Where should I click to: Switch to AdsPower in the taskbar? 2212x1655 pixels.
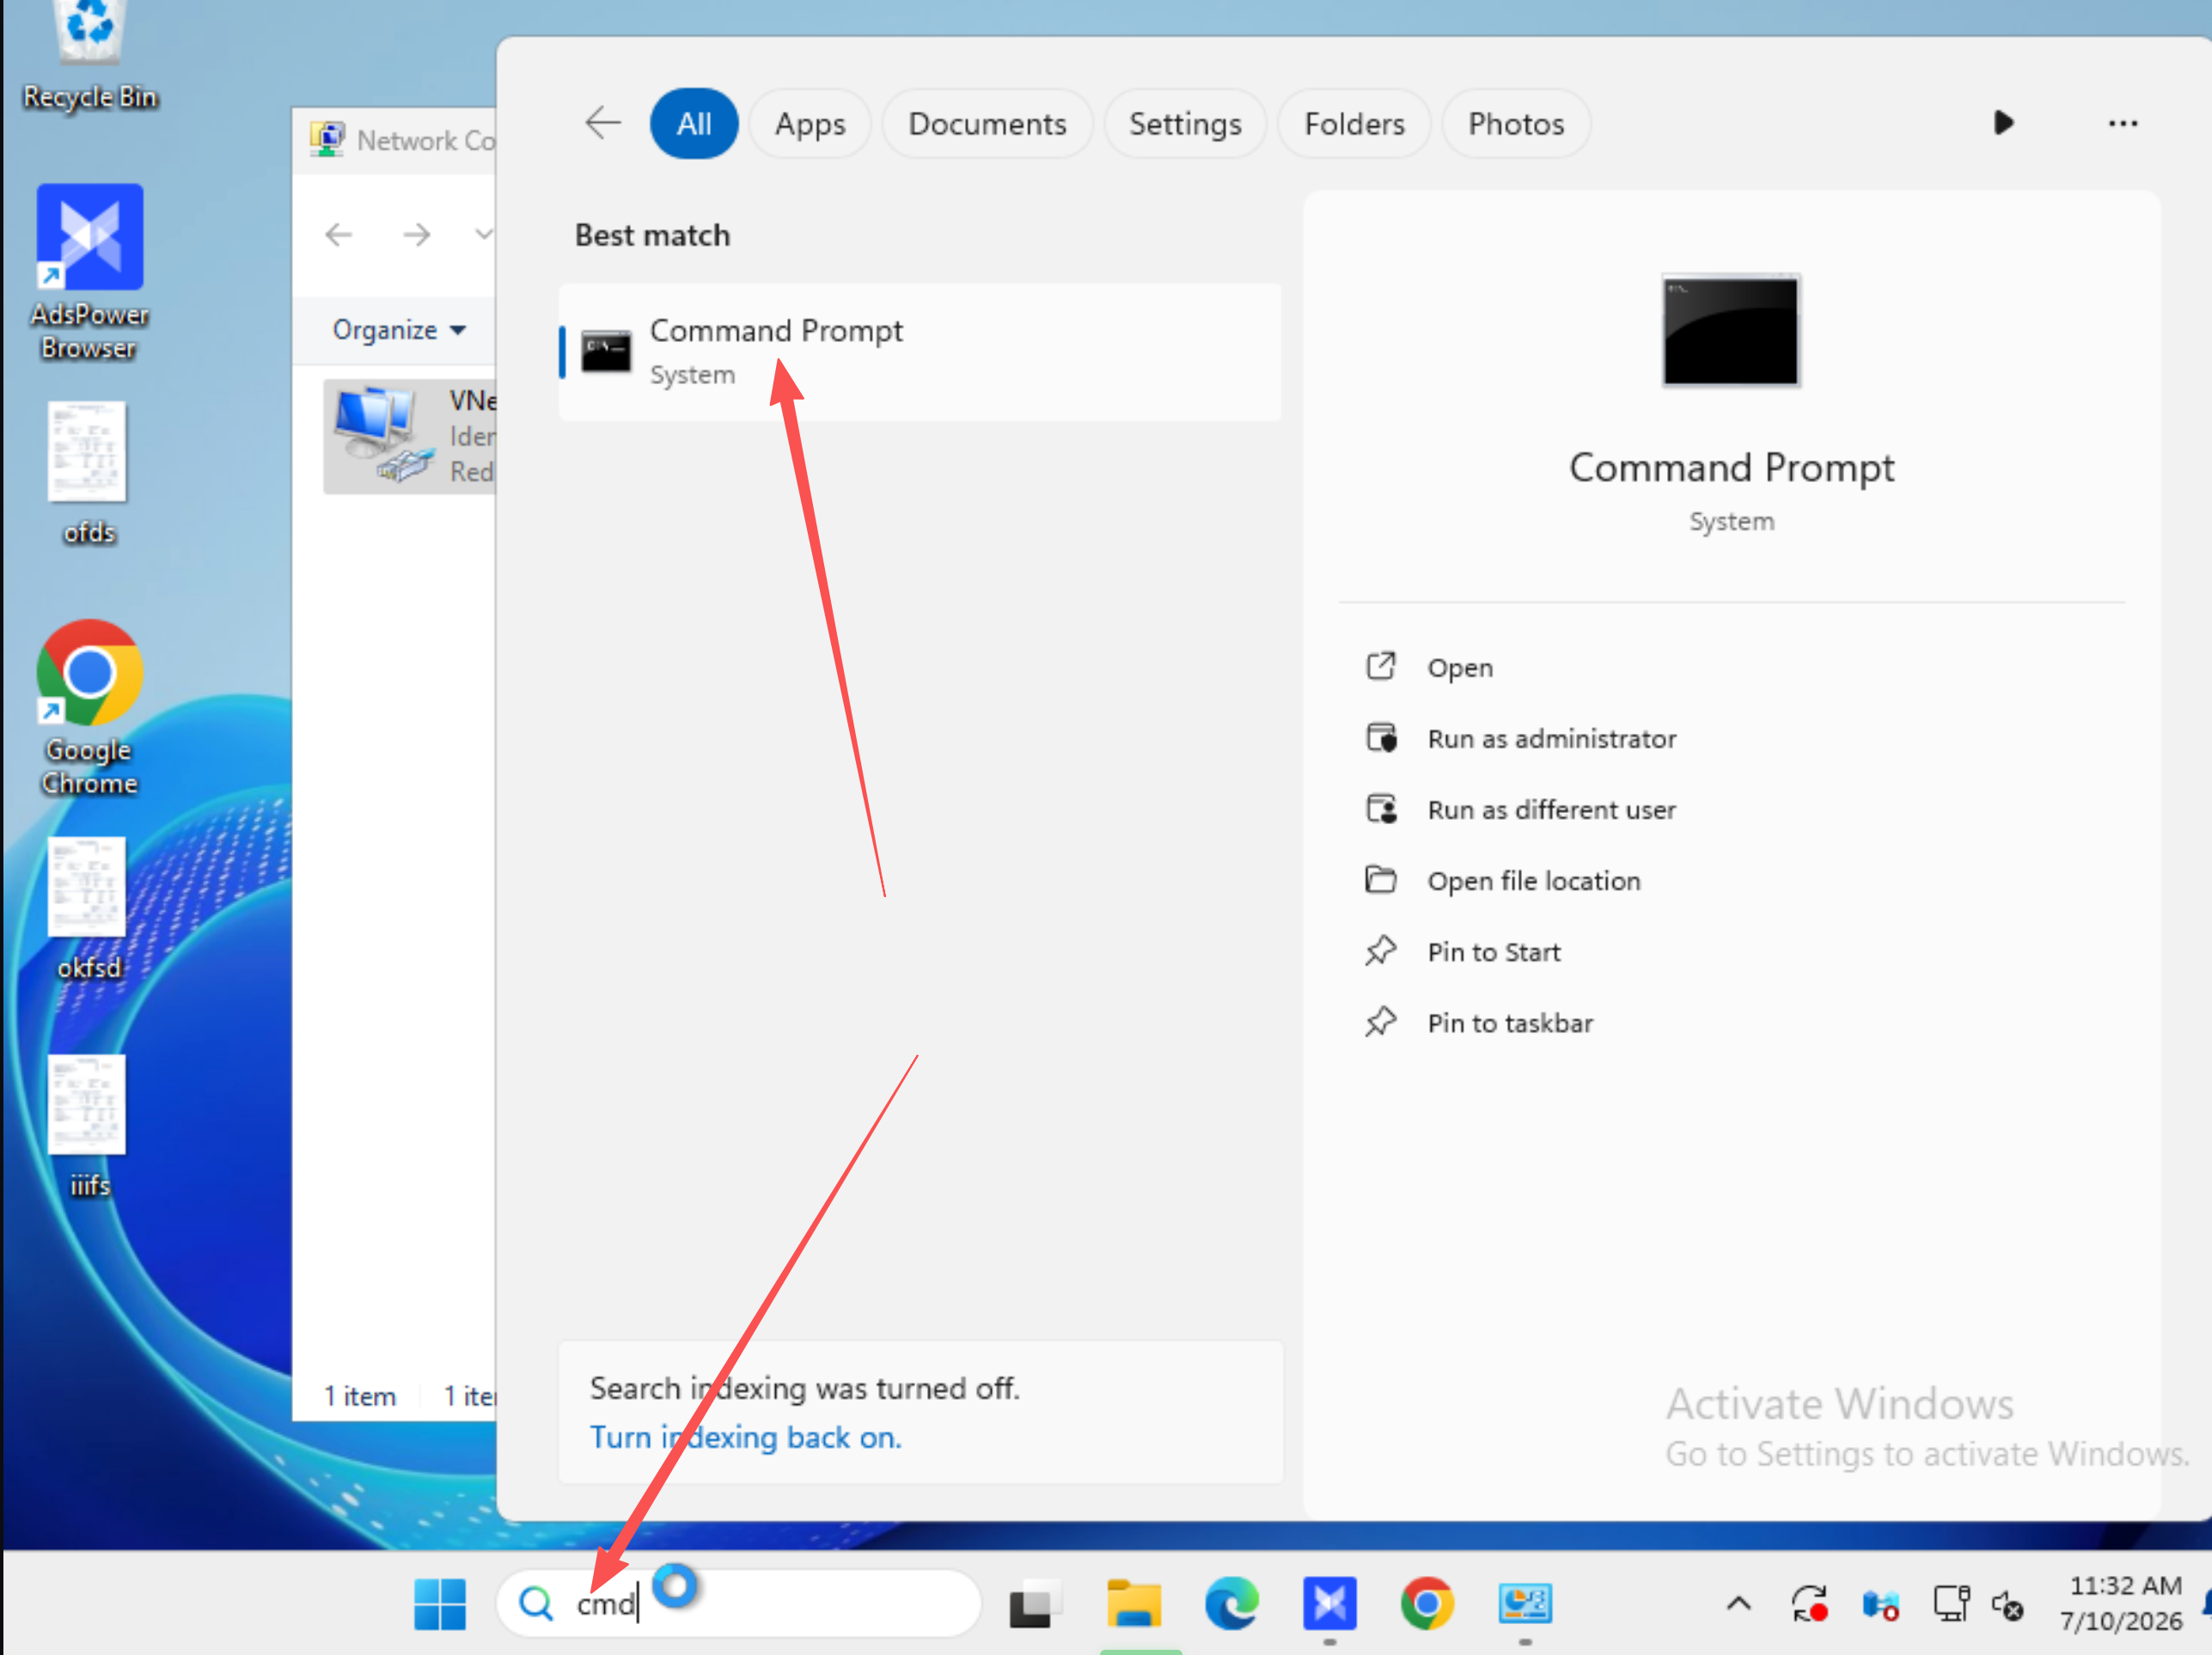coord(1330,1604)
